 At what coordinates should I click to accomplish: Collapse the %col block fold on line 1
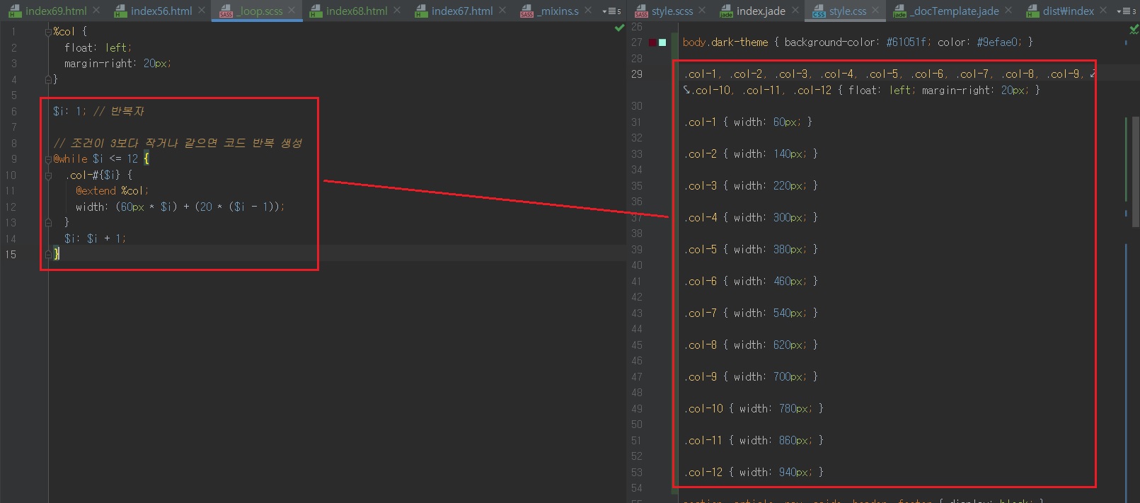coord(48,32)
